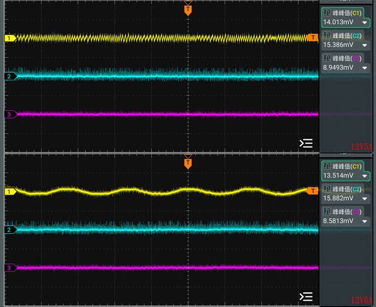Viewport: 376px width, 307px height.
Task: Open the menu list icon in bottom waveform
Action: 306,296
